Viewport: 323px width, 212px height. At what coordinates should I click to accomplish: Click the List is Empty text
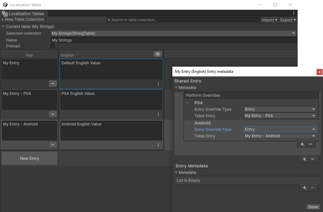tap(188, 180)
